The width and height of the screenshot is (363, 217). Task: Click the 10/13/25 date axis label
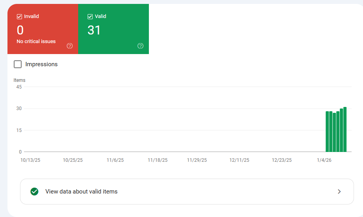[30, 160]
